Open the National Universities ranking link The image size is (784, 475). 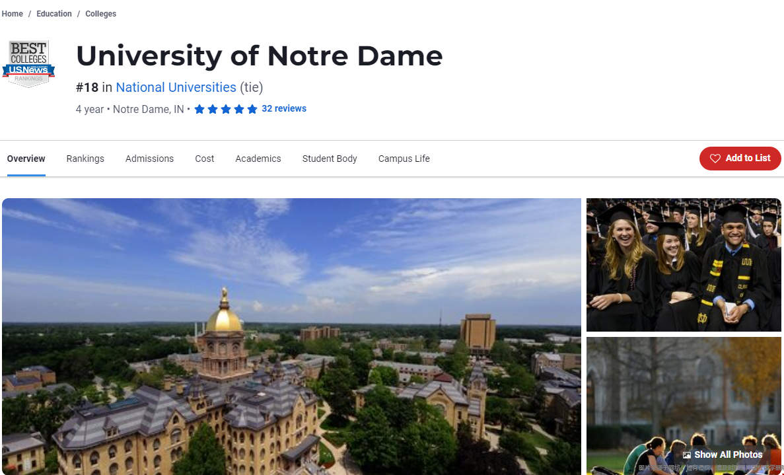(x=176, y=87)
